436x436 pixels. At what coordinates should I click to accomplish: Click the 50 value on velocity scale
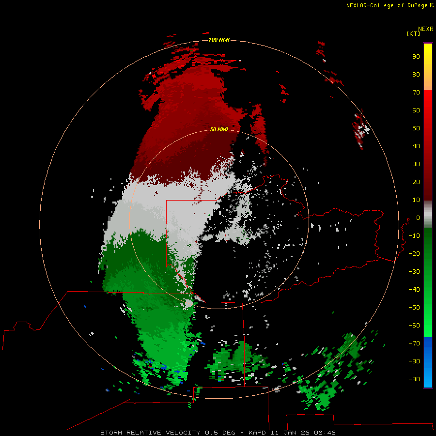(x=416, y=128)
